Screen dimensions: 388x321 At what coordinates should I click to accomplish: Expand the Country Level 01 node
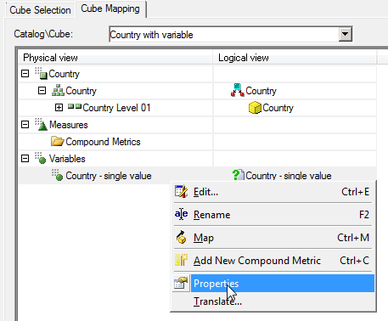(x=59, y=108)
